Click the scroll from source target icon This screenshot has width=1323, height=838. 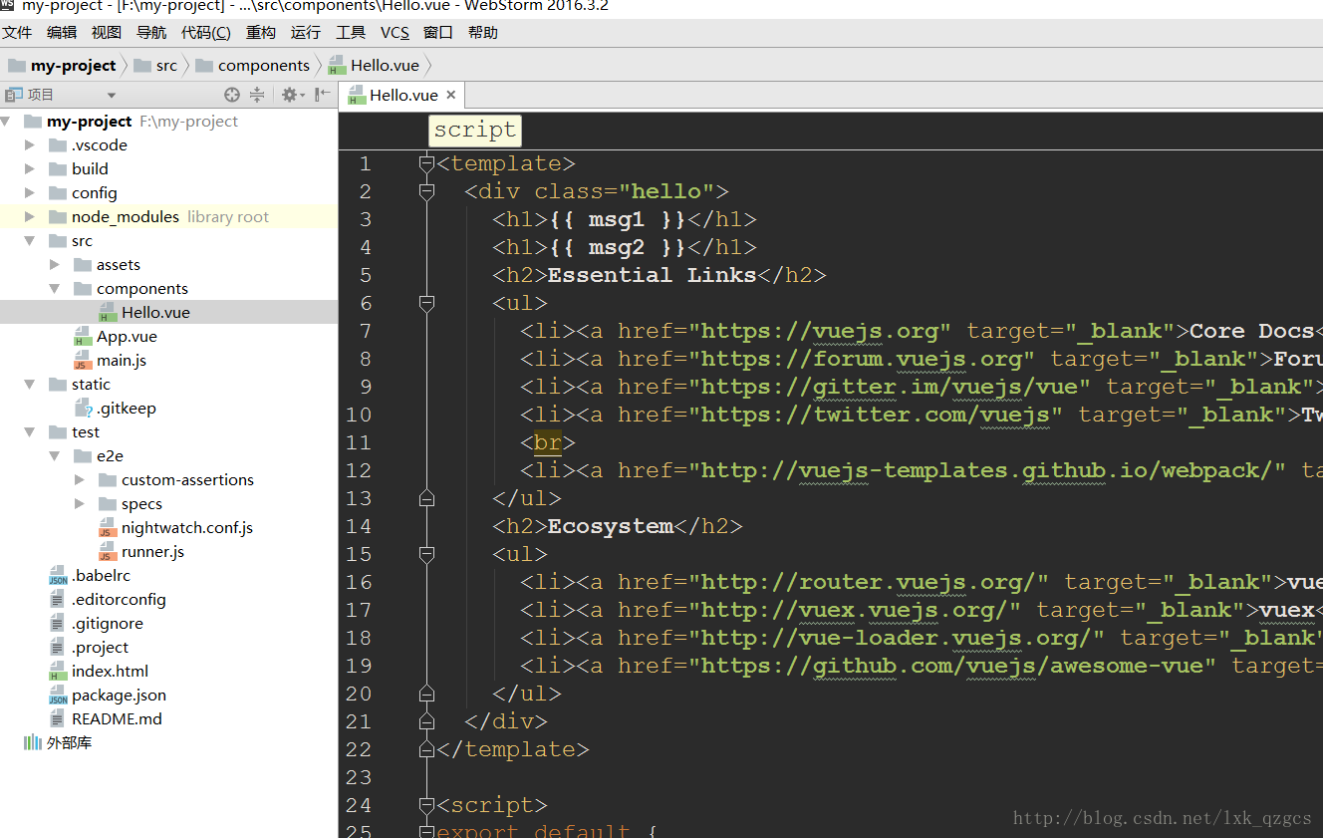pos(232,95)
